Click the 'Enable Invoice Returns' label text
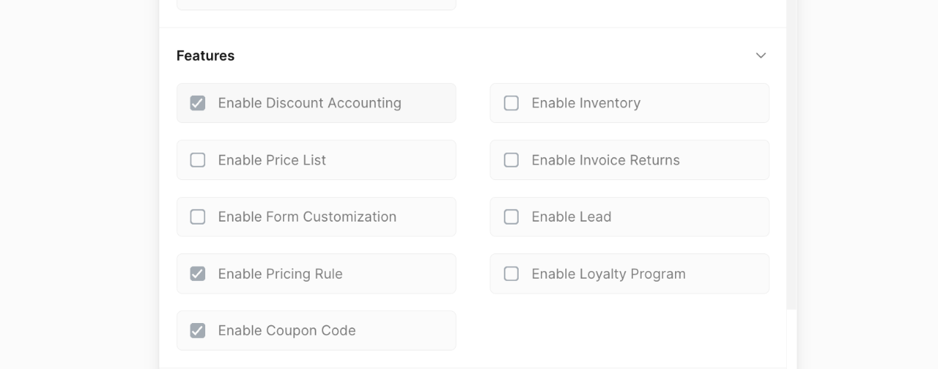 [x=605, y=160]
